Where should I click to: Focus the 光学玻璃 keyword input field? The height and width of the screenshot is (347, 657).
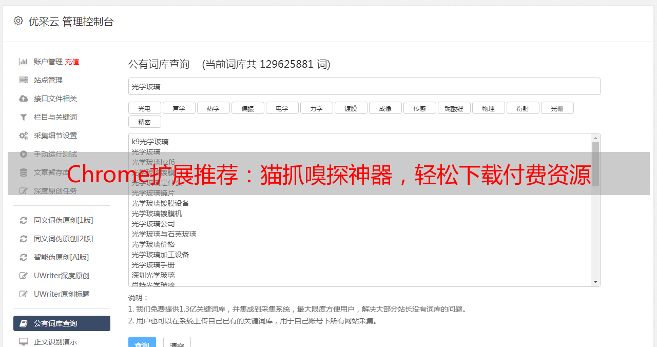[x=364, y=86]
